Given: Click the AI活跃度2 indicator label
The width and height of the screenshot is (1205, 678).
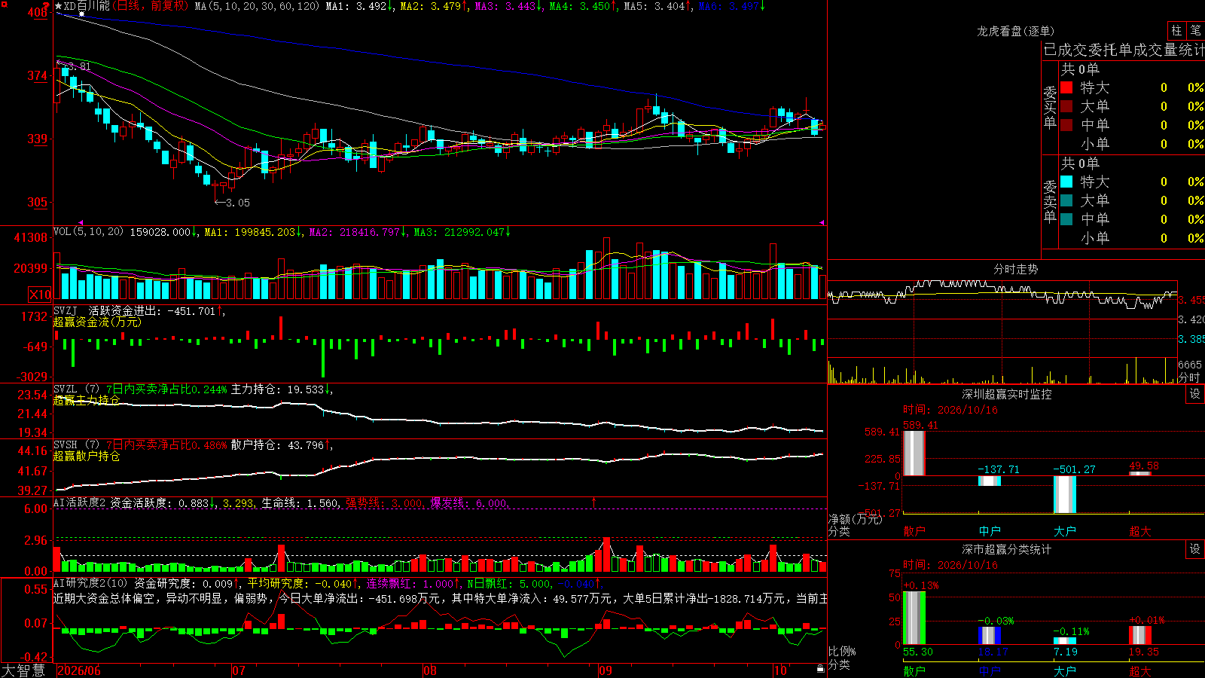Looking at the screenshot, I should 80,502.
